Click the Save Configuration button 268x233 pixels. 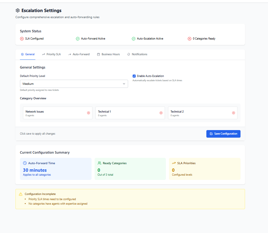223,134
